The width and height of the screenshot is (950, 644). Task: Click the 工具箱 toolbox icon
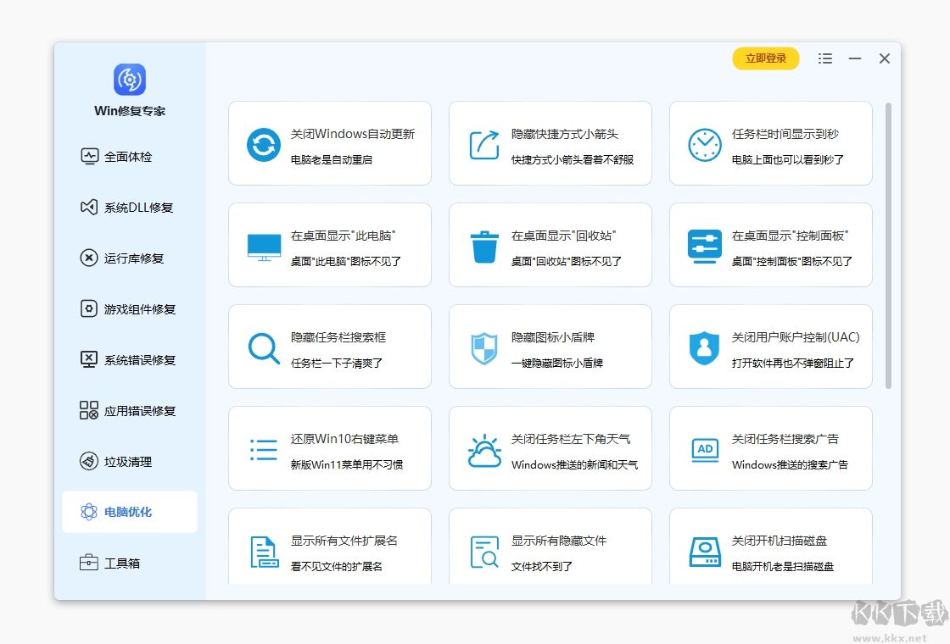pyautogui.click(x=89, y=562)
